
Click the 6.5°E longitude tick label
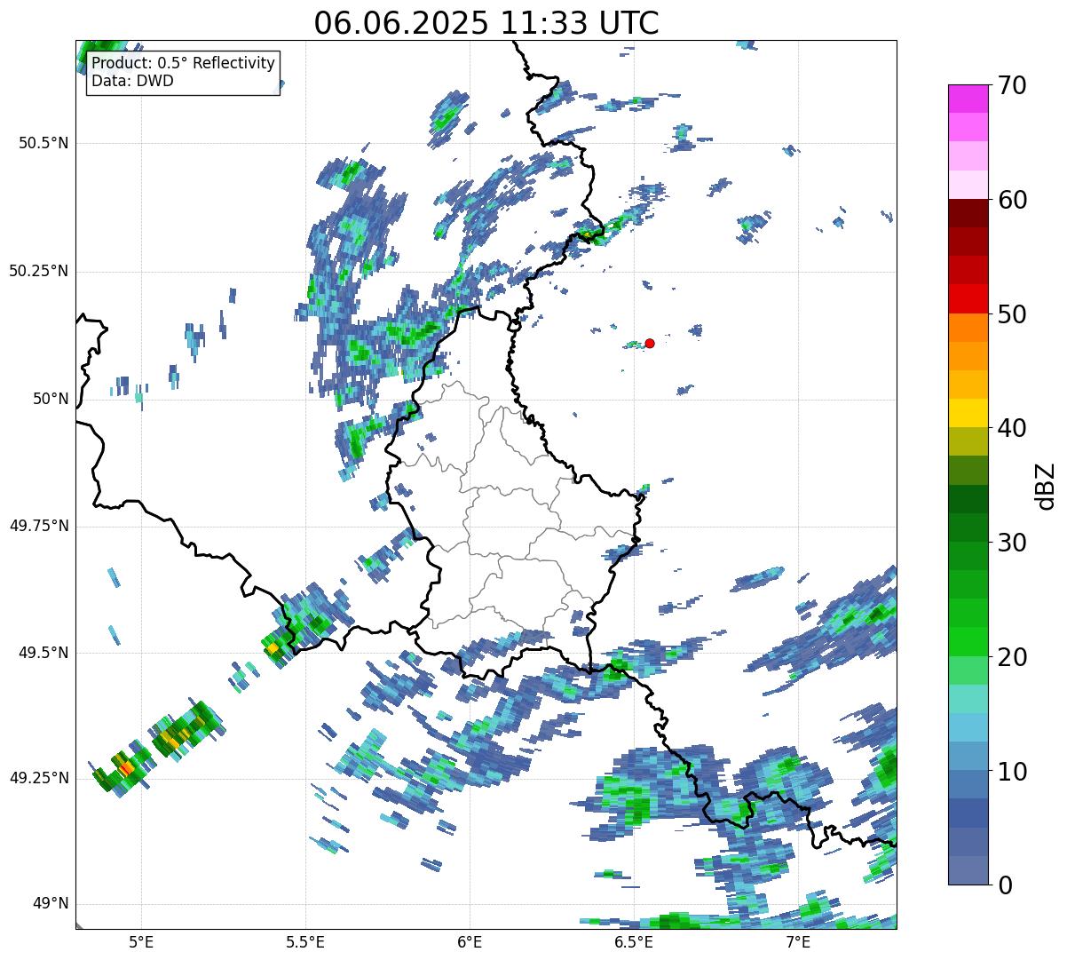(x=634, y=941)
